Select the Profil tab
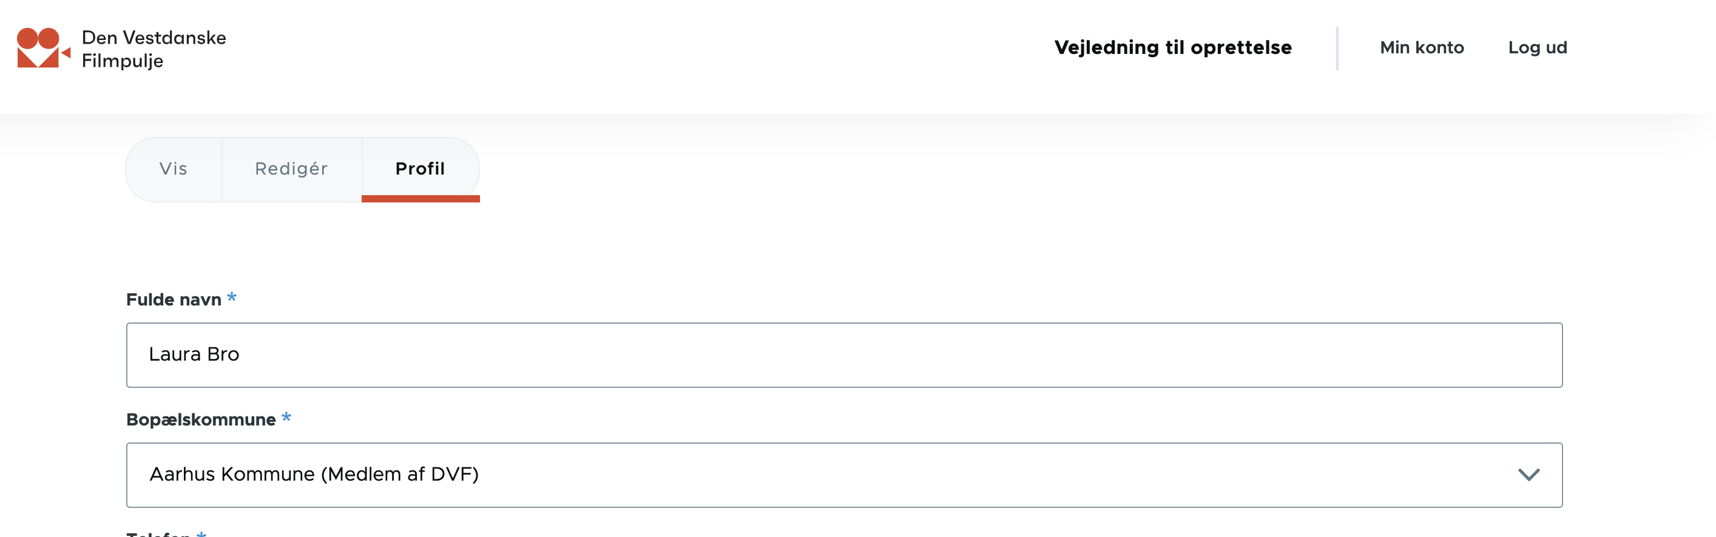 coord(420,169)
